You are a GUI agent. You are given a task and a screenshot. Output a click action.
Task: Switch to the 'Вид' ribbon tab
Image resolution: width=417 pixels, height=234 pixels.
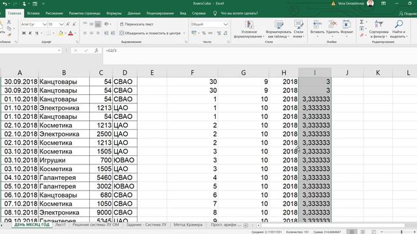click(183, 13)
